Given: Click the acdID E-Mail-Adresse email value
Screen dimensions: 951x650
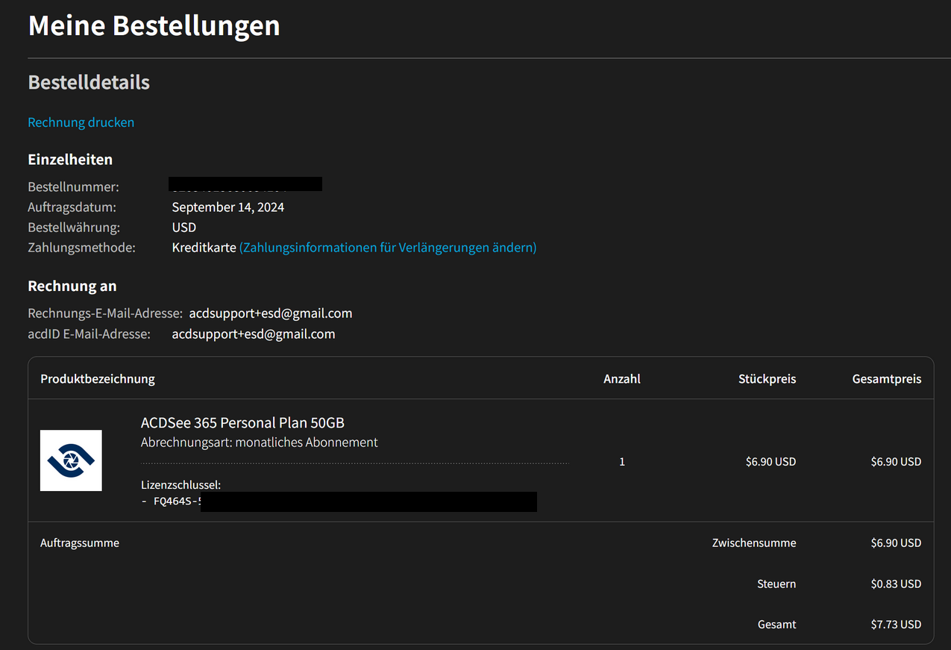Looking at the screenshot, I should [x=254, y=334].
